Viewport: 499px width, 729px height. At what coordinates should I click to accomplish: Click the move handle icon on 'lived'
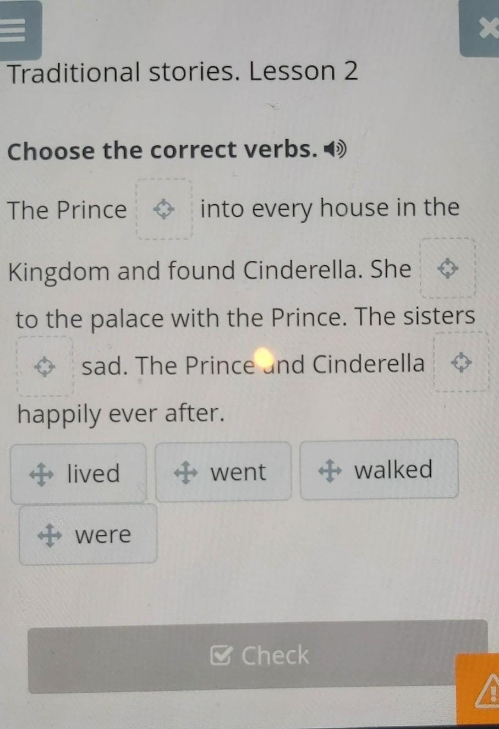42,474
